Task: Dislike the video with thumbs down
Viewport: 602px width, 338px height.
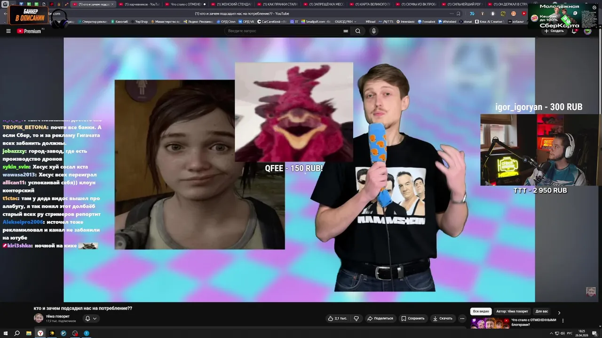Action: (x=356, y=318)
